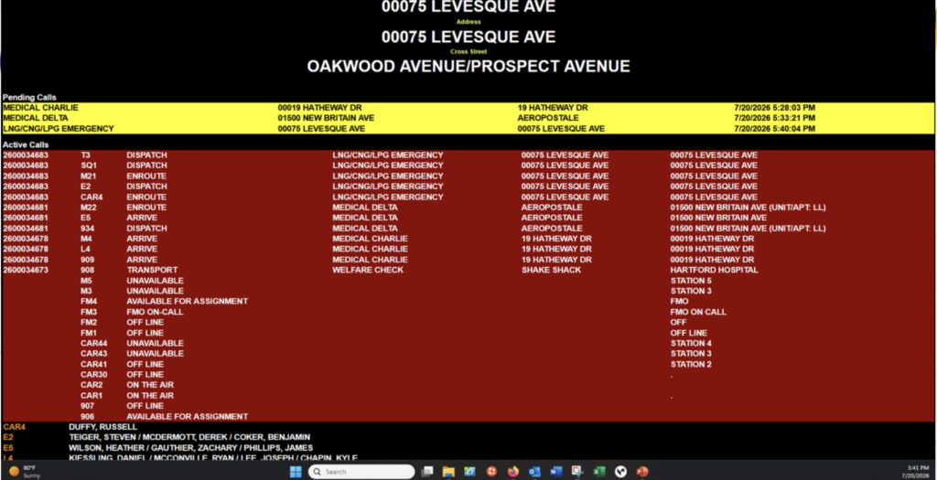Click unit M22 in Active Calls
937x480 pixels.
(x=89, y=208)
